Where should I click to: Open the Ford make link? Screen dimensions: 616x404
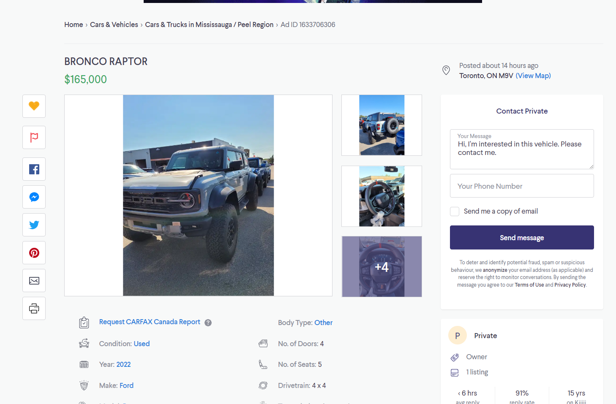[x=126, y=385]
